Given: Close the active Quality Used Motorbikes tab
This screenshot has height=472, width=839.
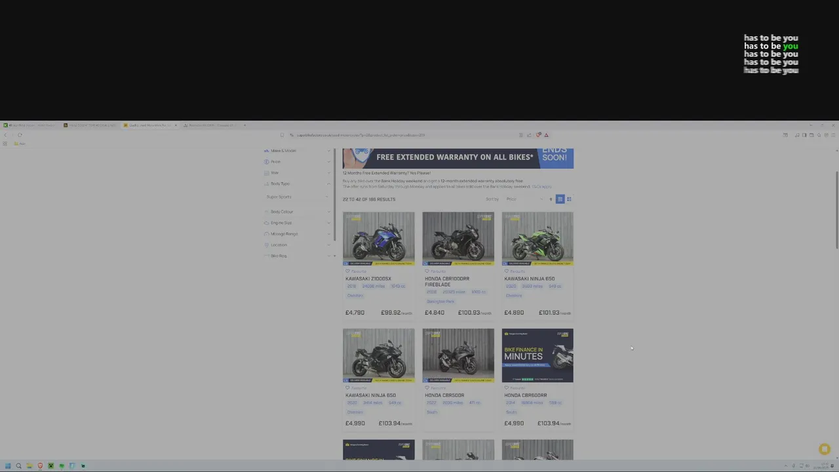Looking at the screenshot, I should coord(175,125).
